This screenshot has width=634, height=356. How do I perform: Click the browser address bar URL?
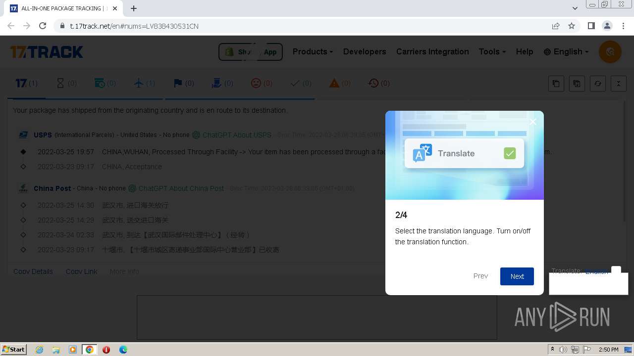pos(134,26)
